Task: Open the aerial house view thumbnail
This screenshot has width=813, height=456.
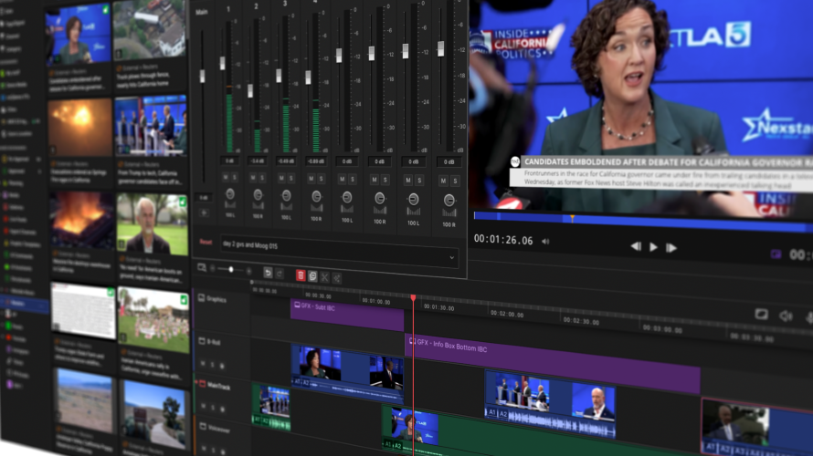Action: 149,29
